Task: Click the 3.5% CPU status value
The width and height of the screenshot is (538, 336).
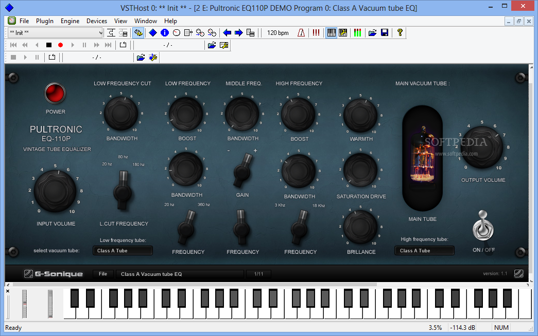Action: coord(435,328)
